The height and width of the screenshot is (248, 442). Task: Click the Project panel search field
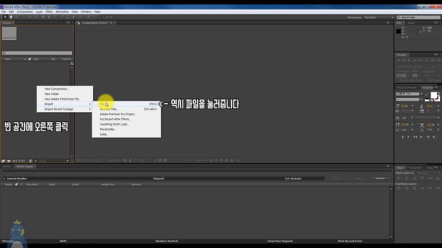tap(37, 53)
